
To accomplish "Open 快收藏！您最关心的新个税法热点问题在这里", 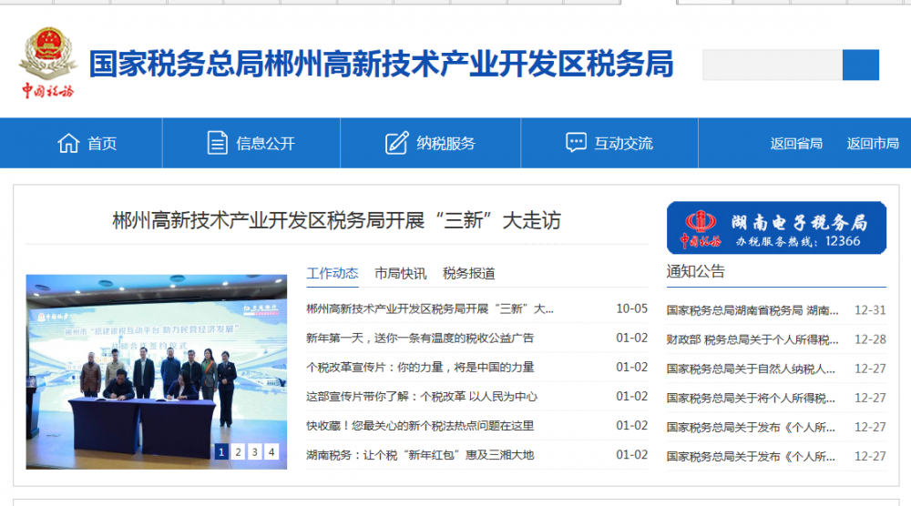I will click(x=420, y=425).
